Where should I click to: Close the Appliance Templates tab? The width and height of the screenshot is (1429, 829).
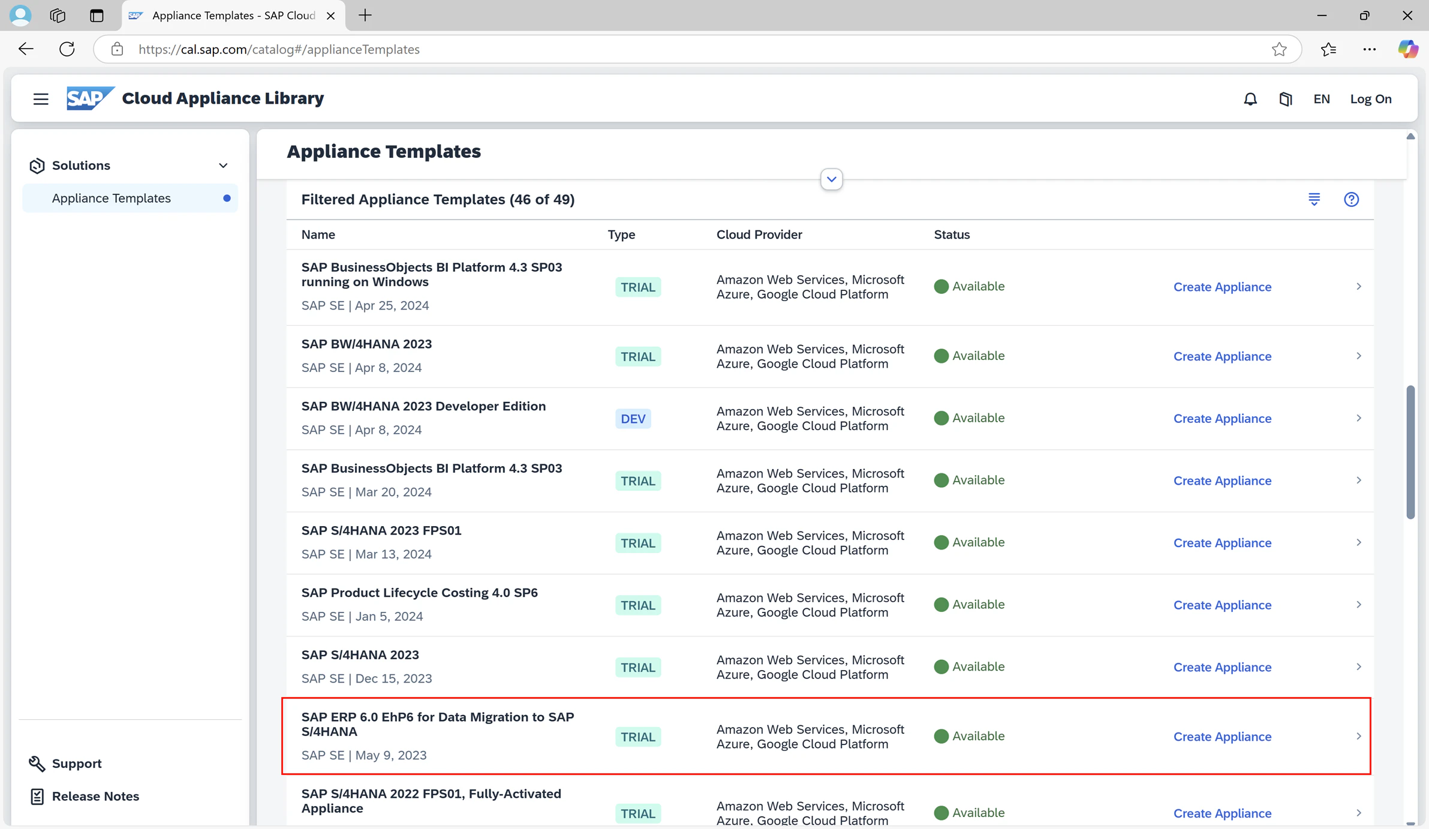coord(330,16)
